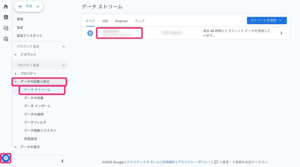The height and width of the screenshot is (167, 300).
Task: Expand the データの表示 tree item
Action: click(30, 147)
